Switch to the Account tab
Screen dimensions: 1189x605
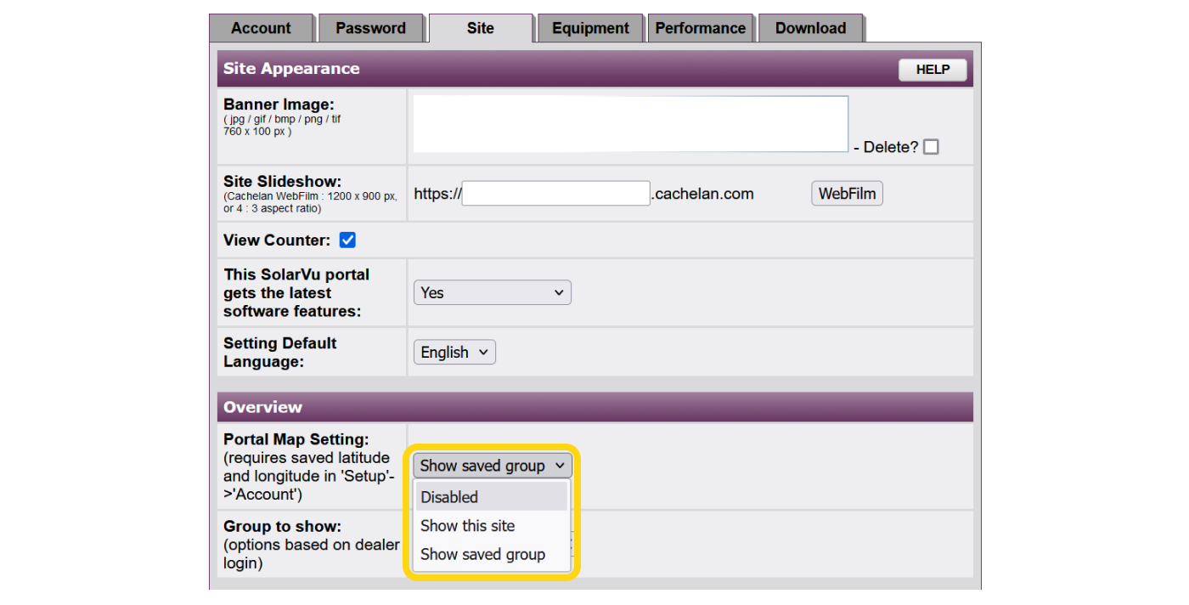coord(262,27)
